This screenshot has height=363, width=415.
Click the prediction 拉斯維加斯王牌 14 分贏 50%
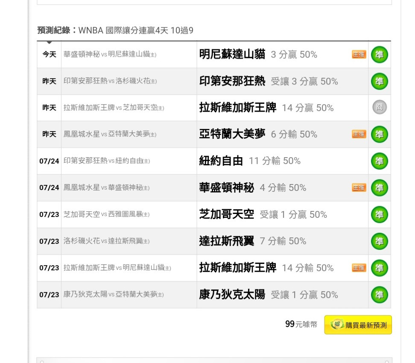(266, 108)
